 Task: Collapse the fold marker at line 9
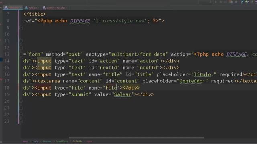pyautogui.click(x=21, y=28)
